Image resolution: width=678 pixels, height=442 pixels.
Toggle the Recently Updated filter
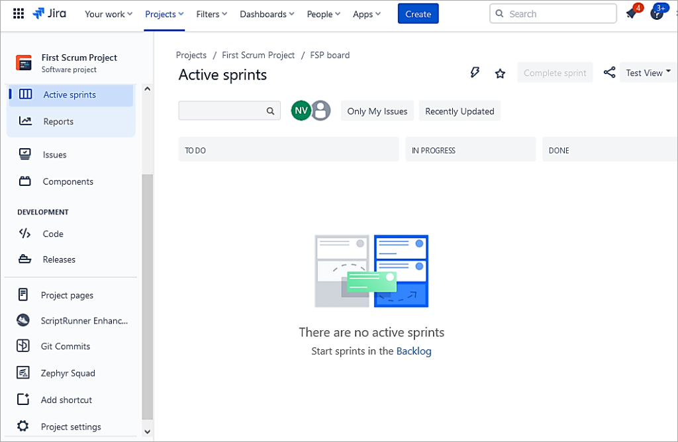[460, 111]
